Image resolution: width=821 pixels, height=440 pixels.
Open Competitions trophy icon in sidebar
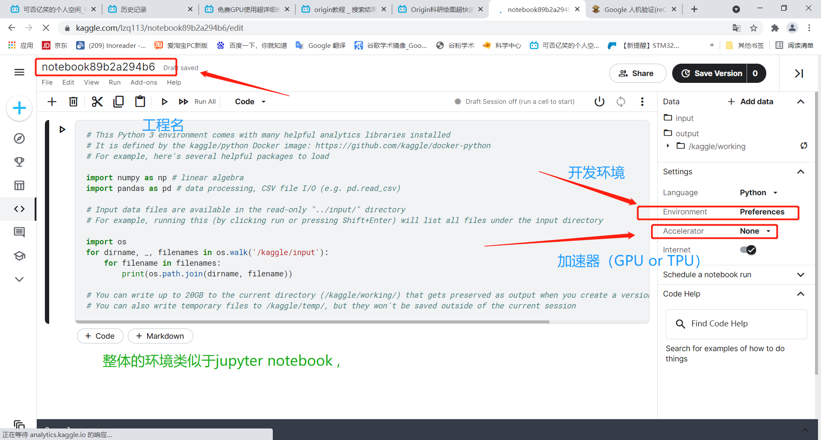tap(19, 162)
